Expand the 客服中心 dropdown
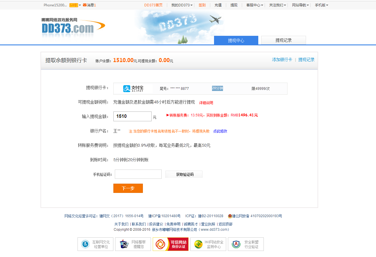 pos(255,5)
